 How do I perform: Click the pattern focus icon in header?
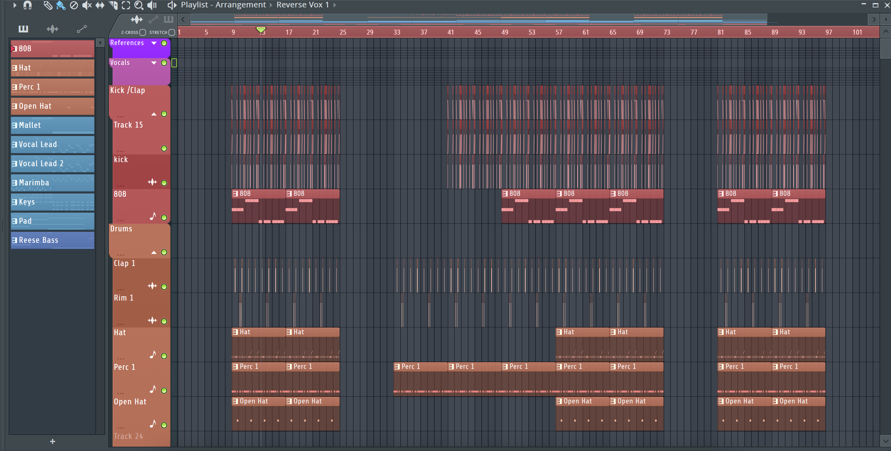click(168, 19)
